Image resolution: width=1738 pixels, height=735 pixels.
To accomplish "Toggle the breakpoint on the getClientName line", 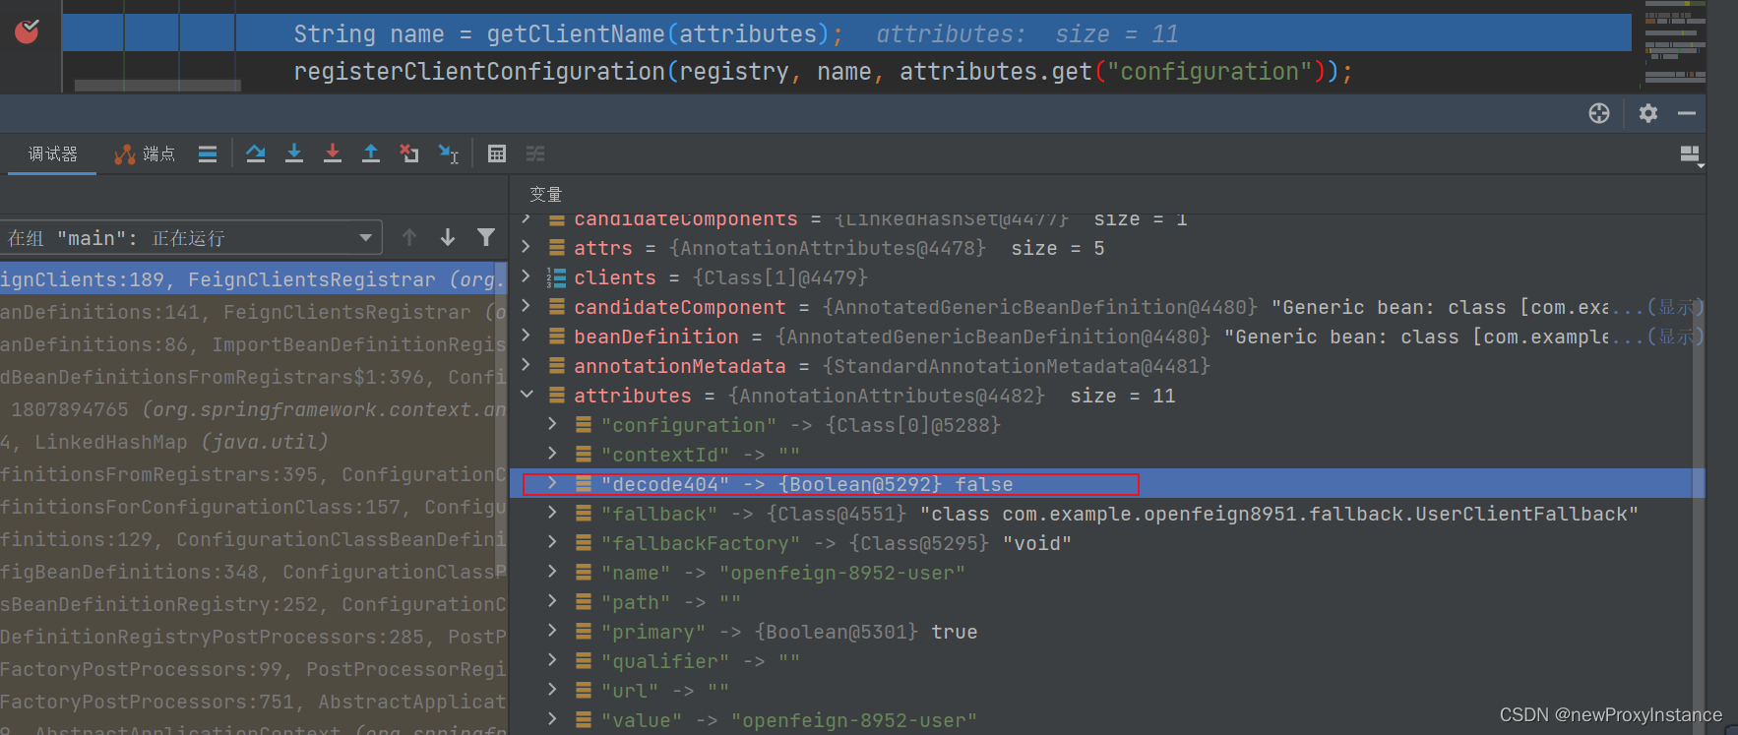I will (27, 32).
